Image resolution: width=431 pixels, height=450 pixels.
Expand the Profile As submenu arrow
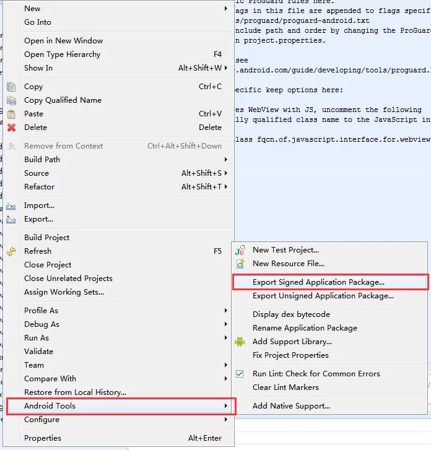pos(226,311)
